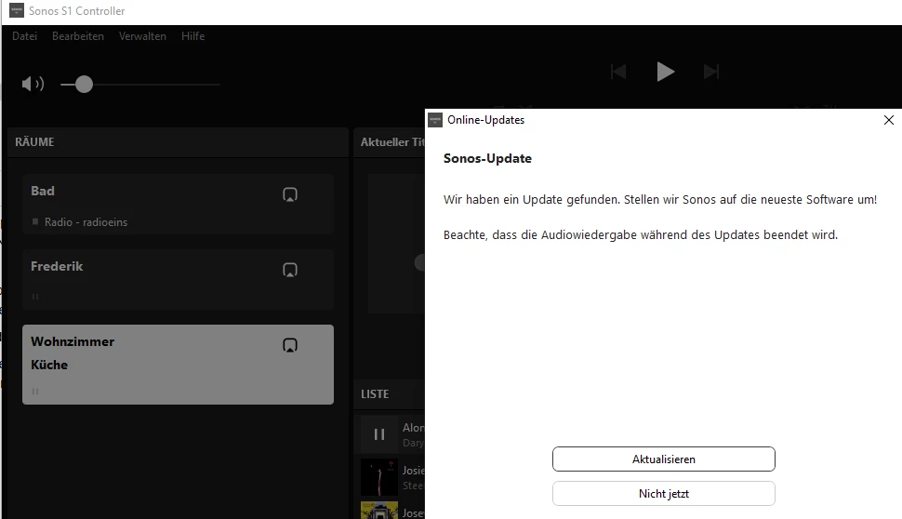Open the Bearbeiten menu

click(x=78, y=36)
